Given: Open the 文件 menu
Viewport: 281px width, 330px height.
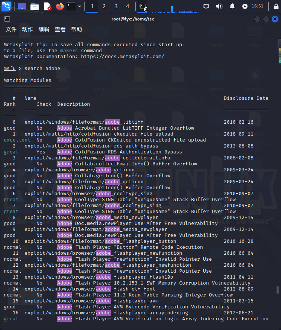Looking at the screenshot, I should [x=11, y=29].
